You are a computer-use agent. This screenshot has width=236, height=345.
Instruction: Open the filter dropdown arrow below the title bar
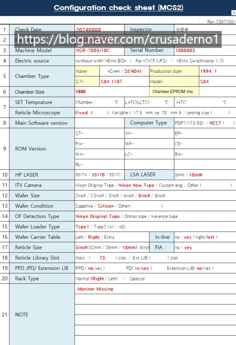click(233, 13)
